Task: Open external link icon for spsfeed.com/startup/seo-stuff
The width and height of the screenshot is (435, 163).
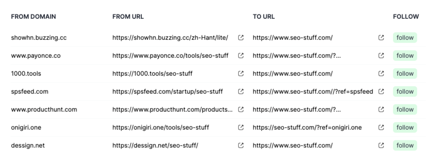Action: pyautogui.click(x=241, y=92)
